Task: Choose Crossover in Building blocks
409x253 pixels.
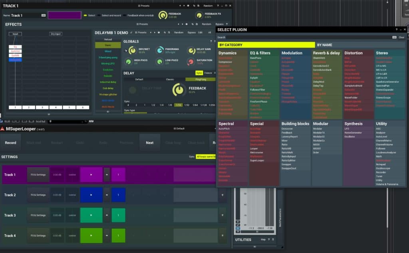Action: (x=287, y=129)
